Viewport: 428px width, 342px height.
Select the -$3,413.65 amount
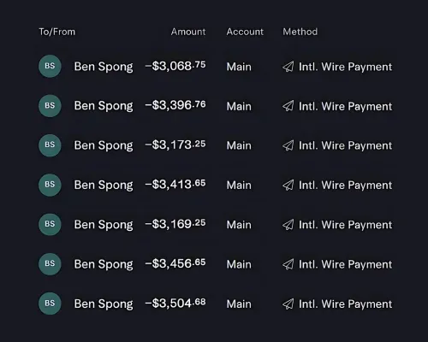(x=175, y=185)
